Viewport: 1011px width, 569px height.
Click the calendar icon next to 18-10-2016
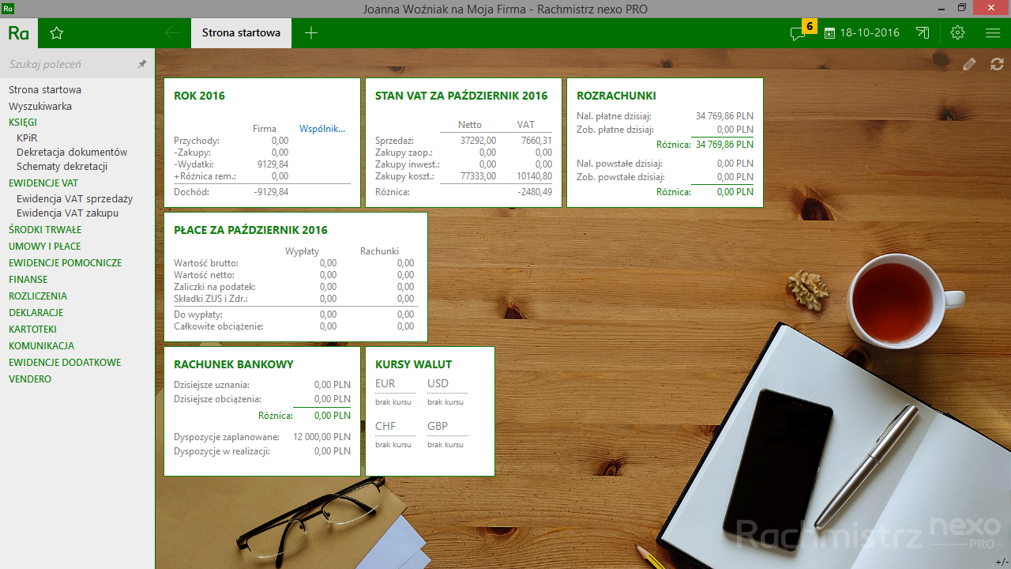pos(829,33)
